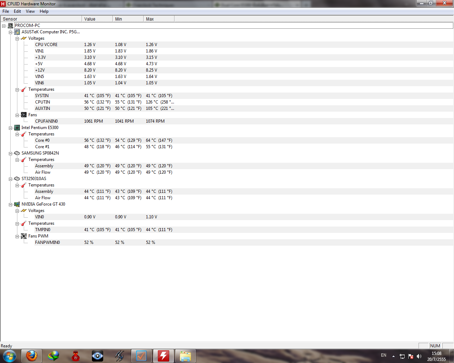Click the Ready status text
Viewport: 454px width, 363px height.
(6, 346)
